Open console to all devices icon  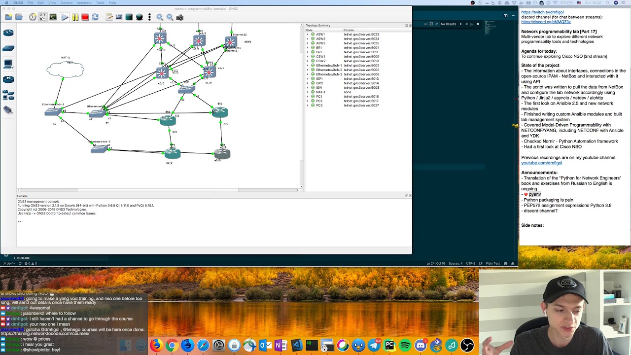[53, 17]
